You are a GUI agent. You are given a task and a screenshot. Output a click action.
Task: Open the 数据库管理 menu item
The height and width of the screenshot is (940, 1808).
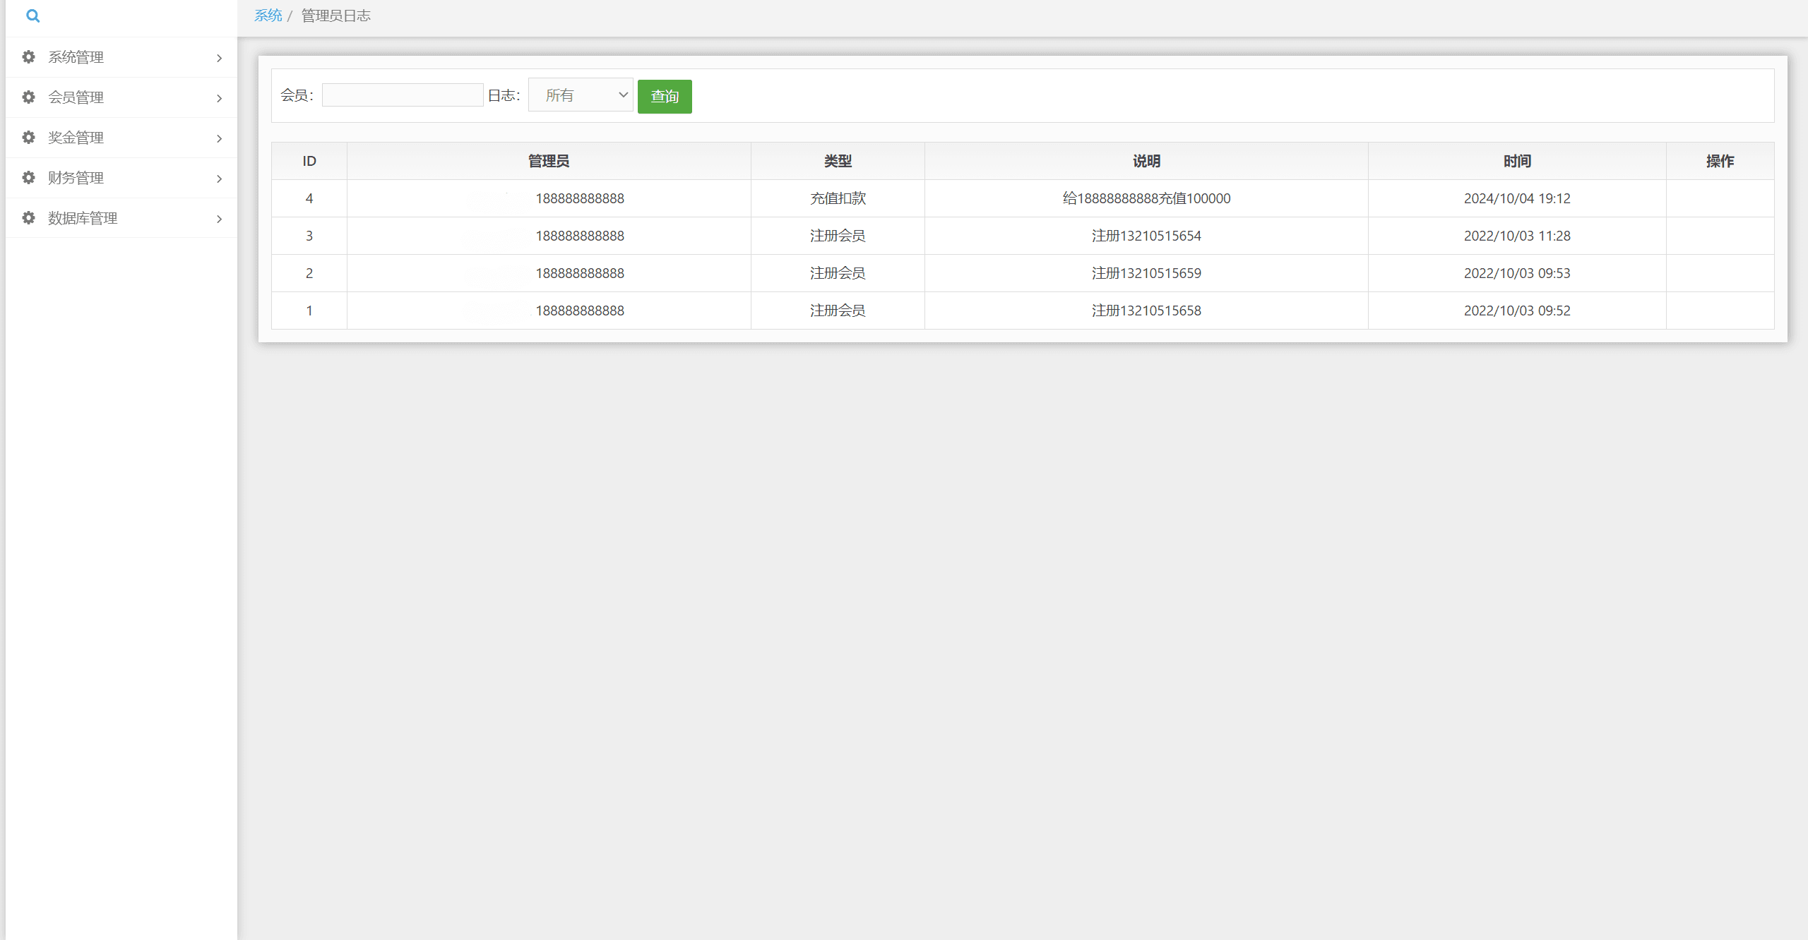point(83,218)
